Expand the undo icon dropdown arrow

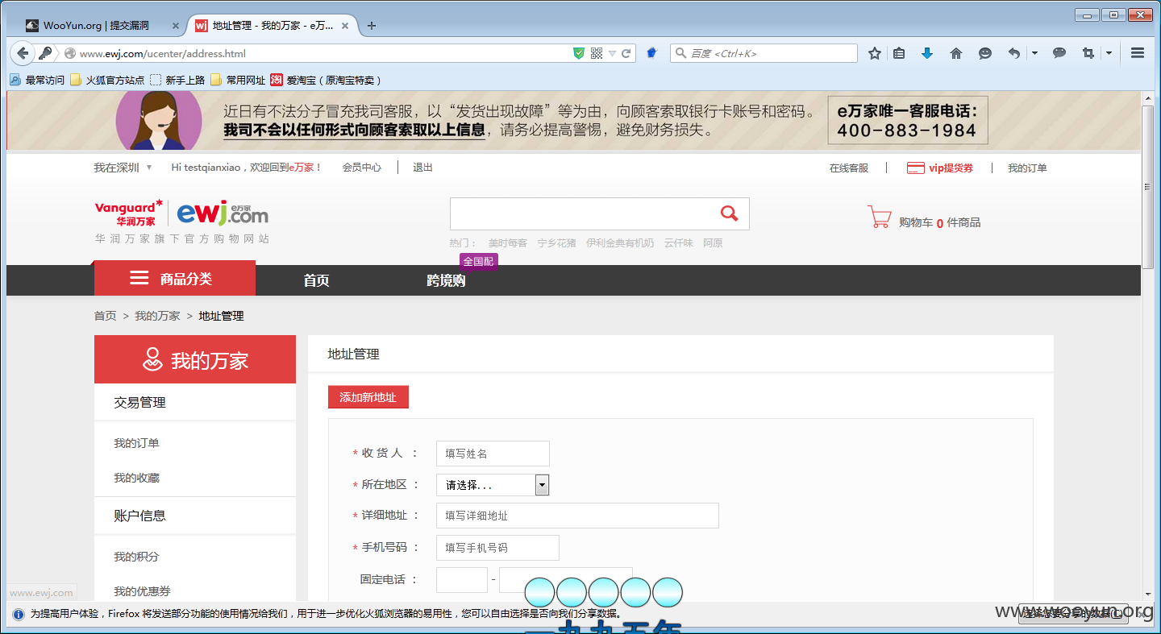(x=1034, y=53)
